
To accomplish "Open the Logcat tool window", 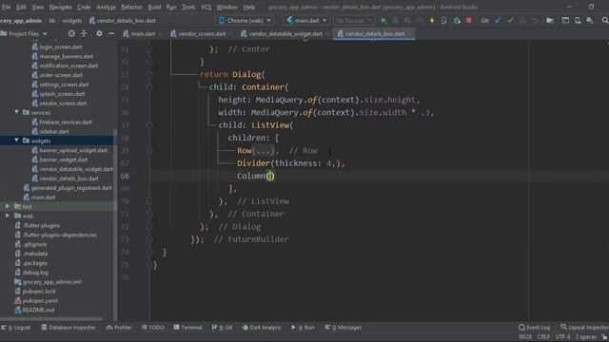I will (x=16, y=328).
